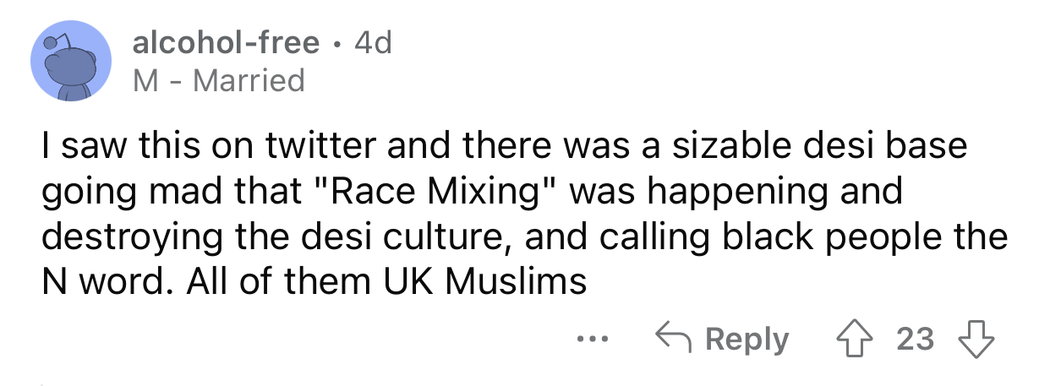Downvote the alcohol-free comment

[x=975, y=340]
